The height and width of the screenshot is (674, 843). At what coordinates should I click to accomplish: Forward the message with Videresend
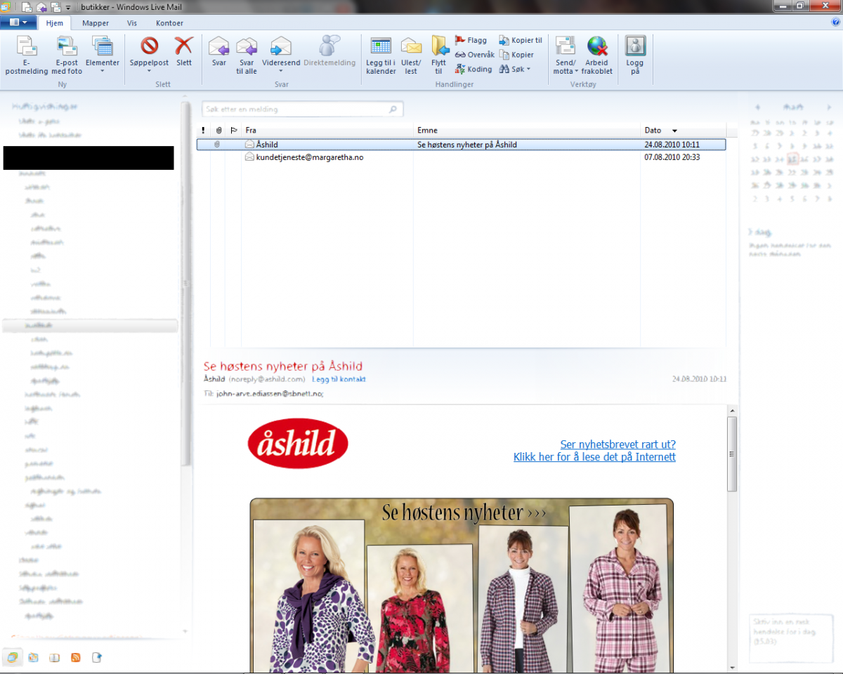point(281,51)
